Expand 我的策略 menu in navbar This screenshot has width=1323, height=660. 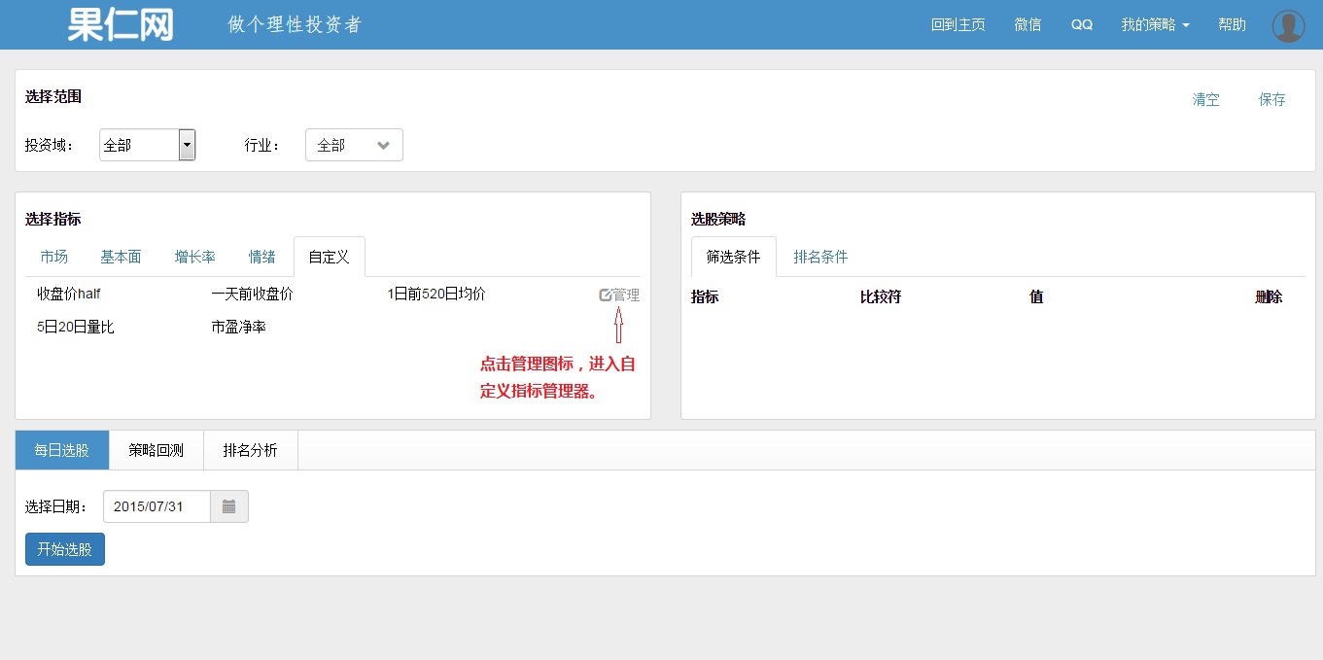pos(1155,25)
